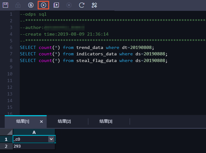The width and height of the screenshot is (206, 153).
Task: Click the run-with-parameters play icon
Action: pos(56,5)
